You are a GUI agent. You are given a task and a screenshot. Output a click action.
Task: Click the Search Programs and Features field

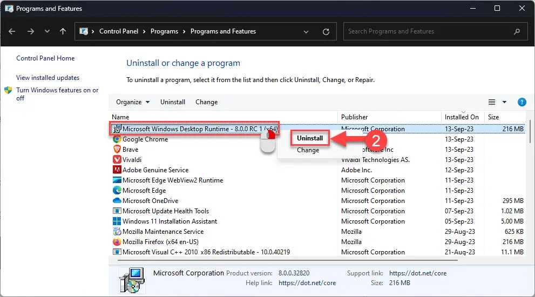click(435, 31)
